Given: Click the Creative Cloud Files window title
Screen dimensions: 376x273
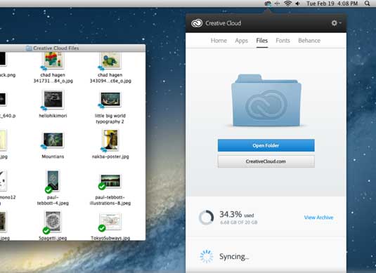Looking at the screenshot, I should pos(56,48).
